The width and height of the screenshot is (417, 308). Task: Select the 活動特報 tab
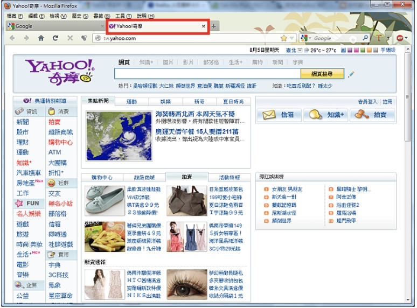229,177
